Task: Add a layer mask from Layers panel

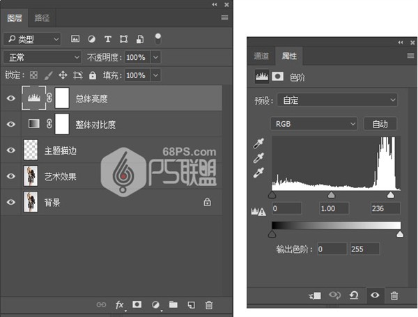Action: point(137,304)
